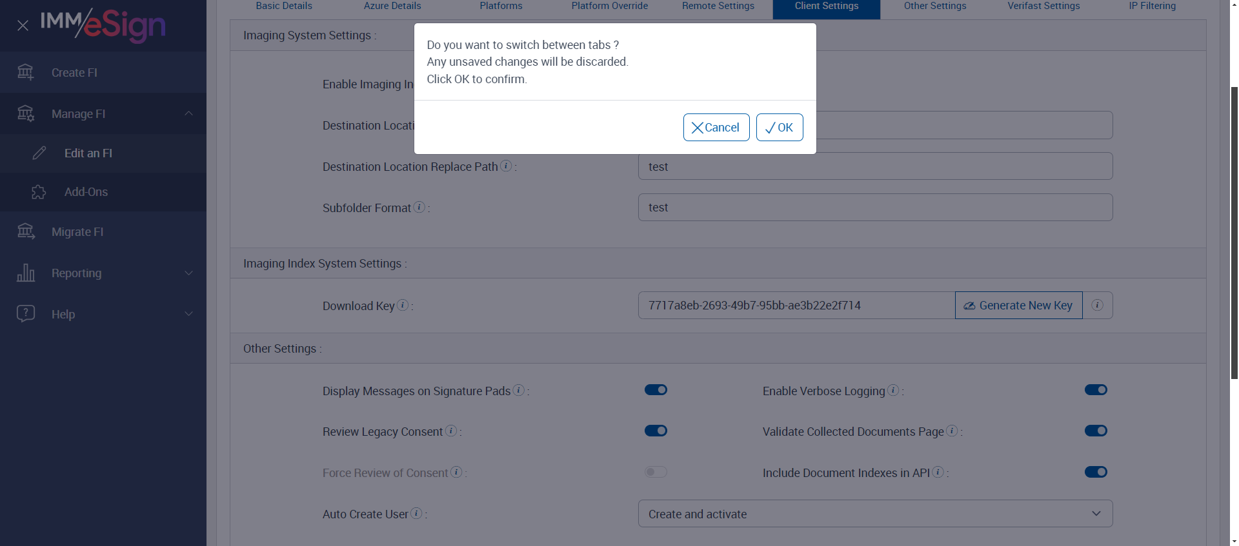The width and height of the screenshot is (1239, 546).
Task: Click the Reporting bar chart icon
Action: [x=26, y=273]
